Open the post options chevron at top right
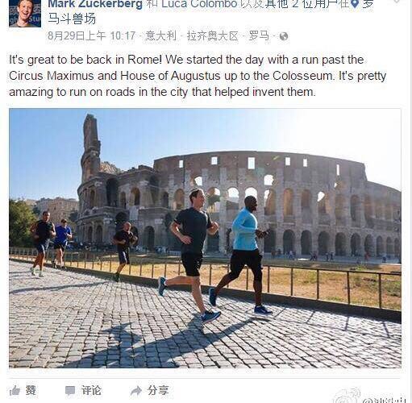Screen dimensions: 412x403 click(x=397, y=2)
